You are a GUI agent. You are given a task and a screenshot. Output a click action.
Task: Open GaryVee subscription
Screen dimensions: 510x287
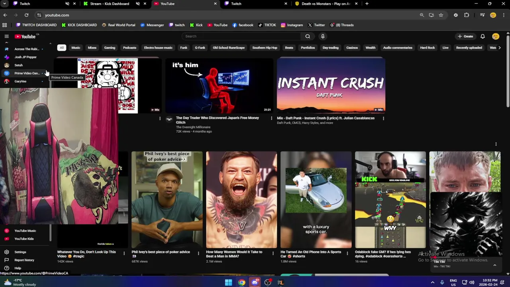pos(25,81)
